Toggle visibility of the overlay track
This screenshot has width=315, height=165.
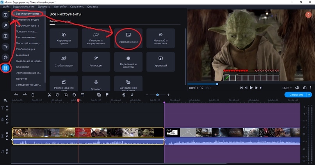[7, 116]
